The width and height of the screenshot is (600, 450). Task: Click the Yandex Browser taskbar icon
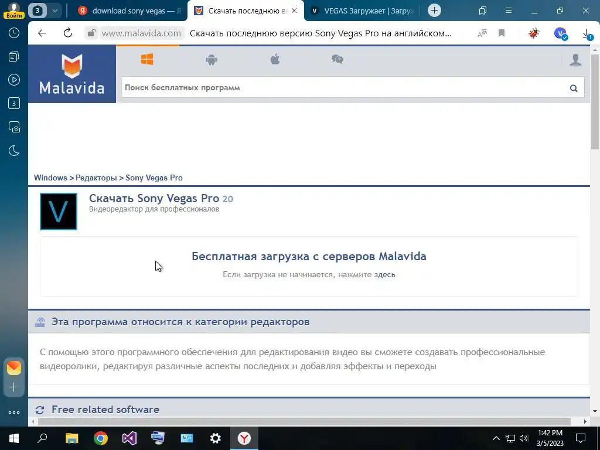[244, 438]
